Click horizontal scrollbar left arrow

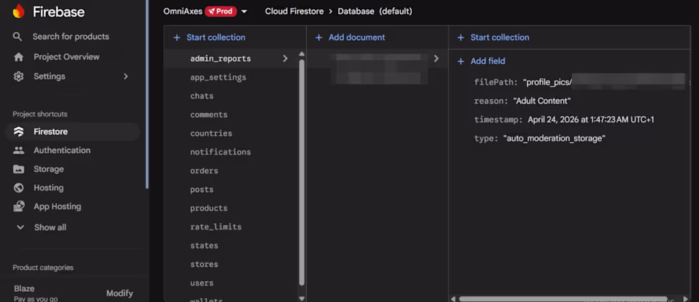coord(454,299)
